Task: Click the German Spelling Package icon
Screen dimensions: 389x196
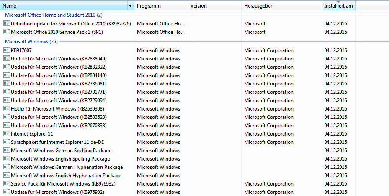Action: click(x=7, y=150)
